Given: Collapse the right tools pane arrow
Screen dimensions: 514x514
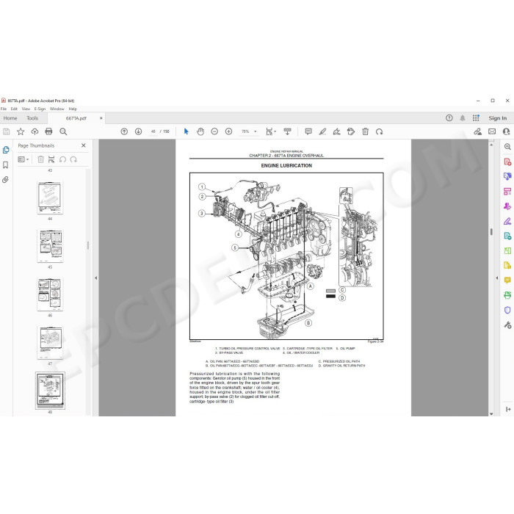Looking at the screenshot, I should pos(497,278).
